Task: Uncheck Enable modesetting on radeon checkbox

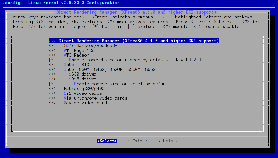Action: 52,60
